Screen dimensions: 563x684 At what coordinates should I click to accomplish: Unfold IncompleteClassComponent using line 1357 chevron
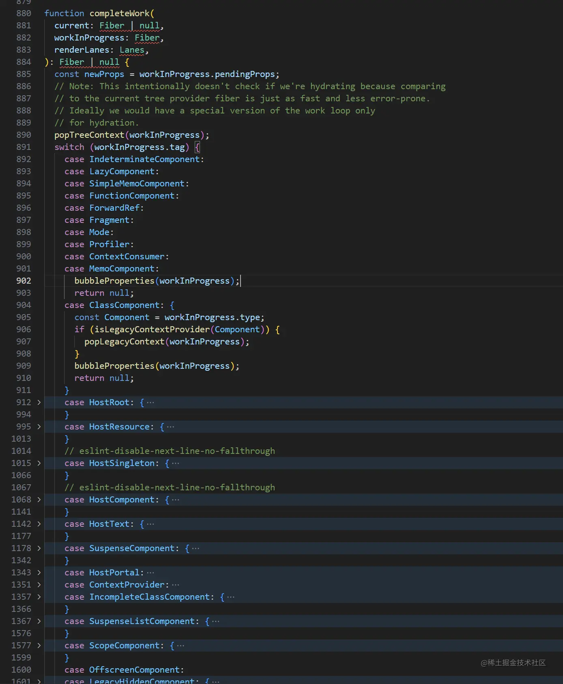pos(39,597)
